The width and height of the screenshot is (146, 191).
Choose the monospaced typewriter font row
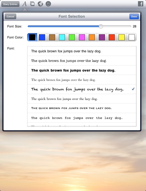pos(82,118)
